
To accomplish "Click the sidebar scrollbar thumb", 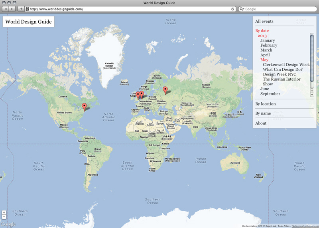I will pos(312,58).
